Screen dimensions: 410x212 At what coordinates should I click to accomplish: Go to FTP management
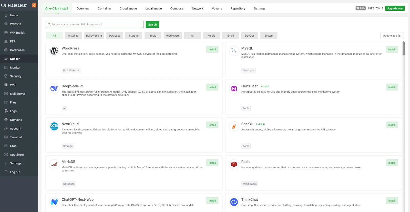coord(19,41)
